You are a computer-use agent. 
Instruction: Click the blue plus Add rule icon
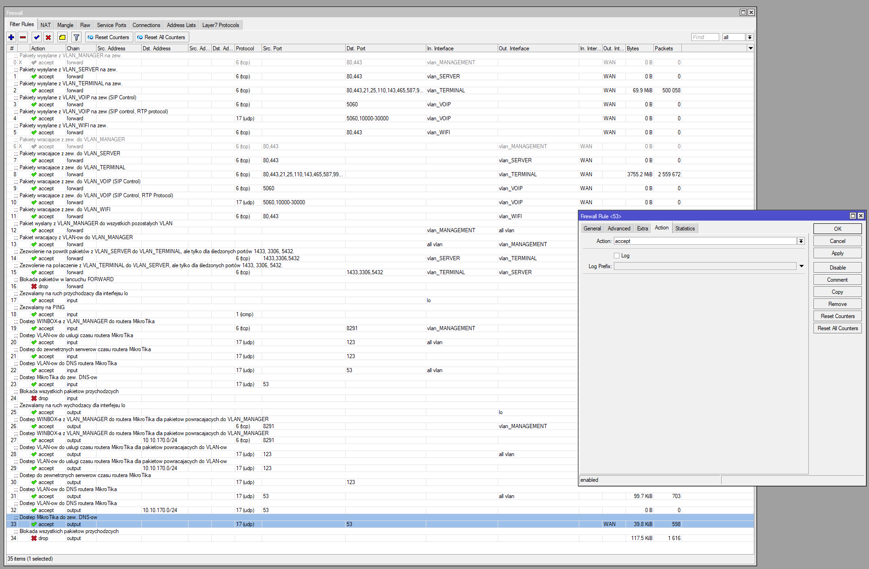(x=11, y=37)
